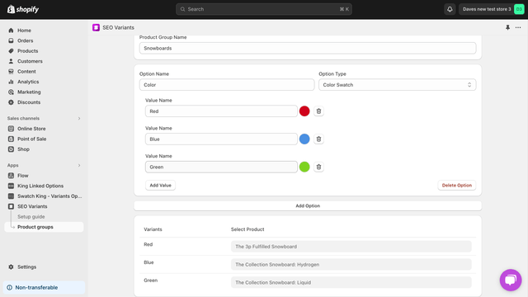
Task: Select product for the Red variant
Action: (x=351, y=247)
